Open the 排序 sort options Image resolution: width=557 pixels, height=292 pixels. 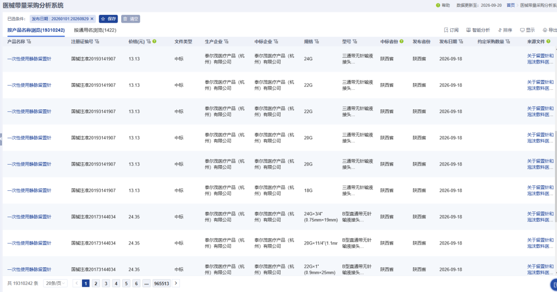(505, 30)
